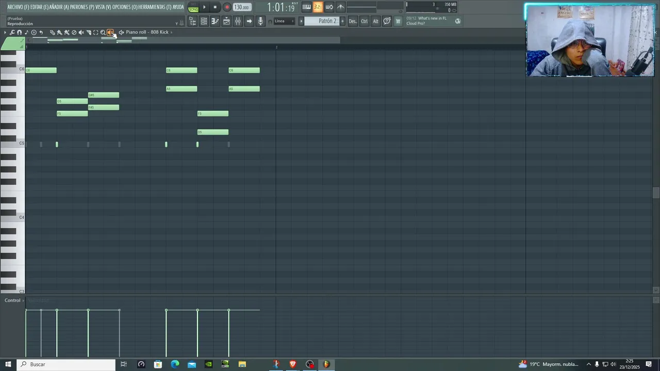Open the EDITAR menu

tap(39, 7)
